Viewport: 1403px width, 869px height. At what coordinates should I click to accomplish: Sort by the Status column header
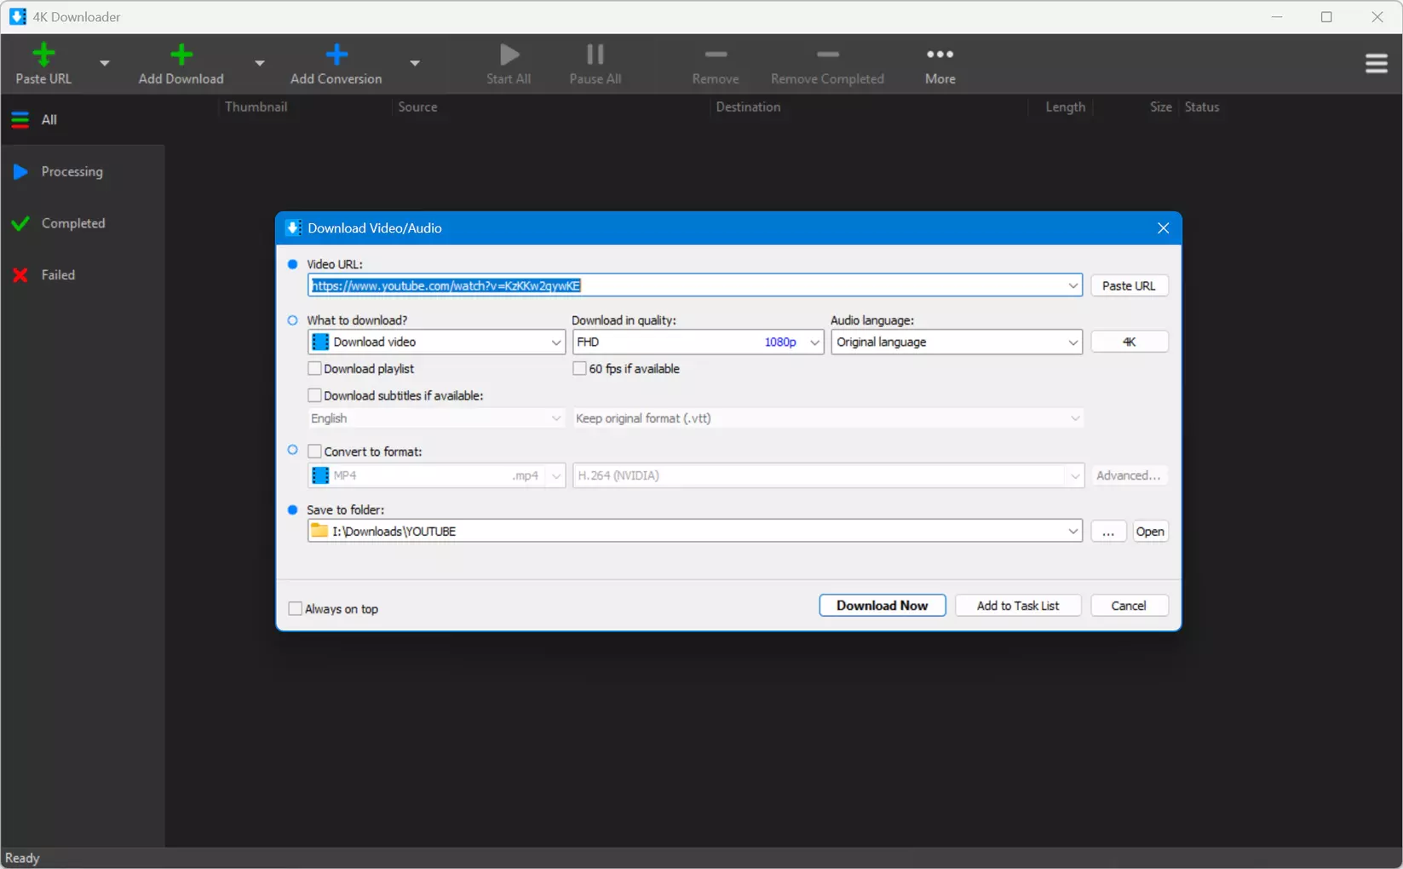pos(1202,106)
